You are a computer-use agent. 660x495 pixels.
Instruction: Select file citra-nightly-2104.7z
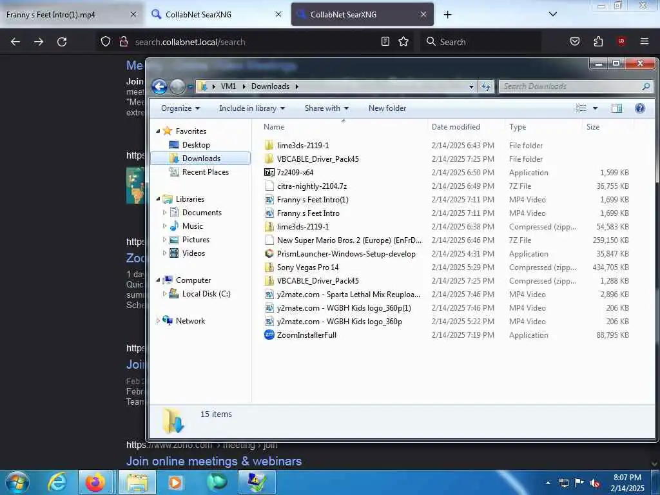pyautogui.click(x=312, y=186)
